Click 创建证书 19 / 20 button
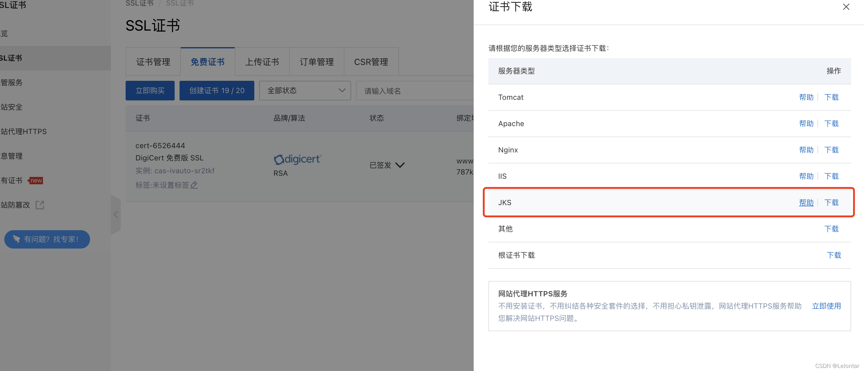This screenshot has width=864, height=371. [x=217, y=91]
